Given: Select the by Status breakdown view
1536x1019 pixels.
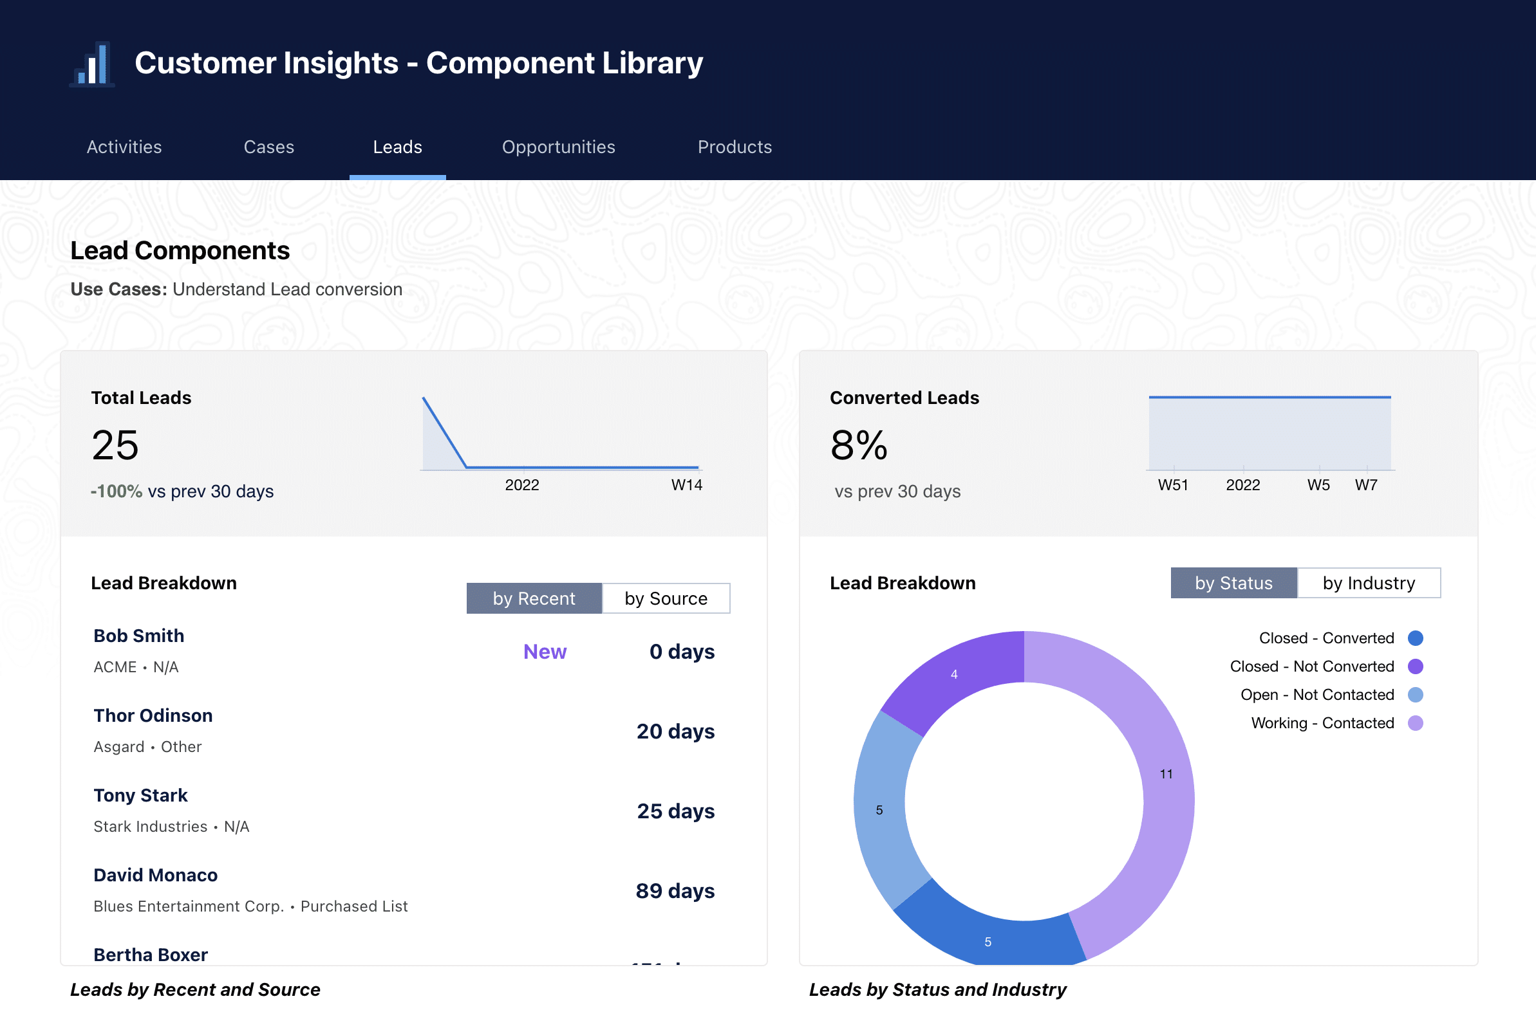Looking at the screenshot, I should tap(1233, 583).
